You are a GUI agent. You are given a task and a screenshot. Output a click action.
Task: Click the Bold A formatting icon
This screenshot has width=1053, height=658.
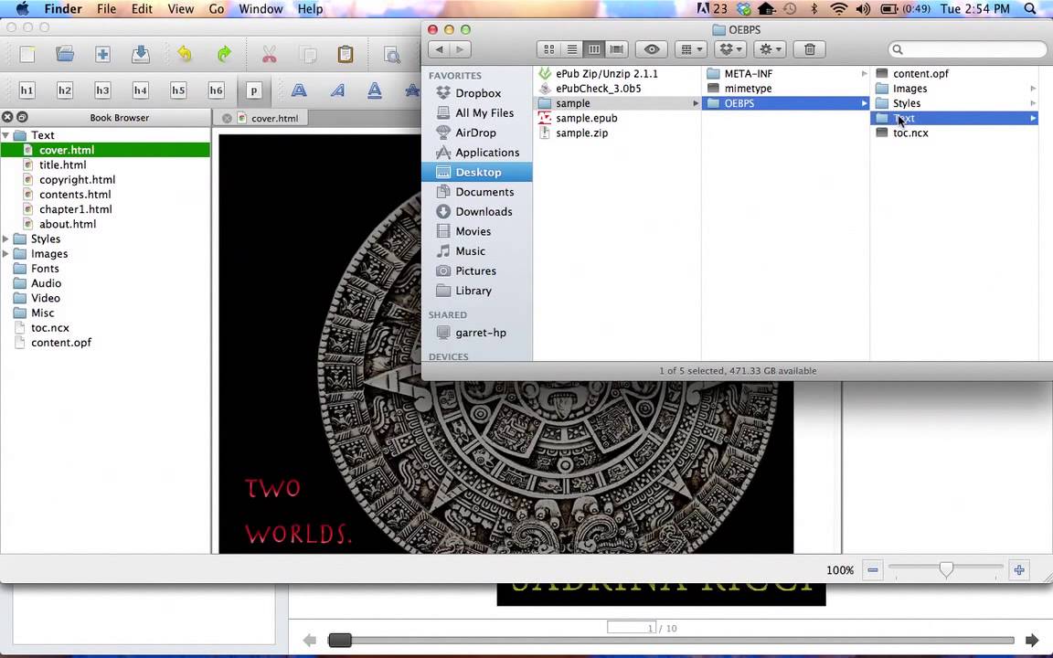point(299,90)
